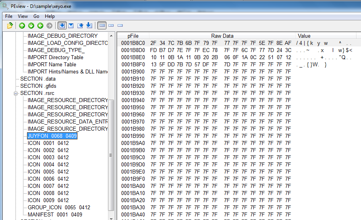Select SECTION .rsrc label

[37, 93]
